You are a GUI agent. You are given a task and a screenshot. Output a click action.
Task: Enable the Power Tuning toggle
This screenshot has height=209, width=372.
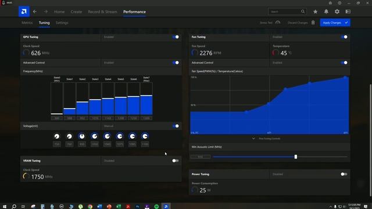point(344,174)
